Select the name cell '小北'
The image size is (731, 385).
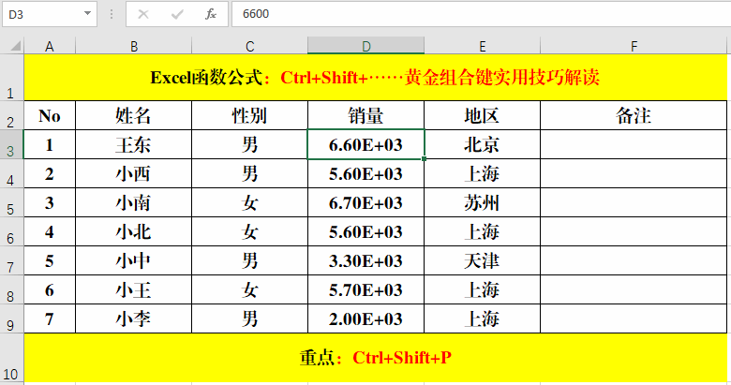pyautogui.click(x=133, y=231)
